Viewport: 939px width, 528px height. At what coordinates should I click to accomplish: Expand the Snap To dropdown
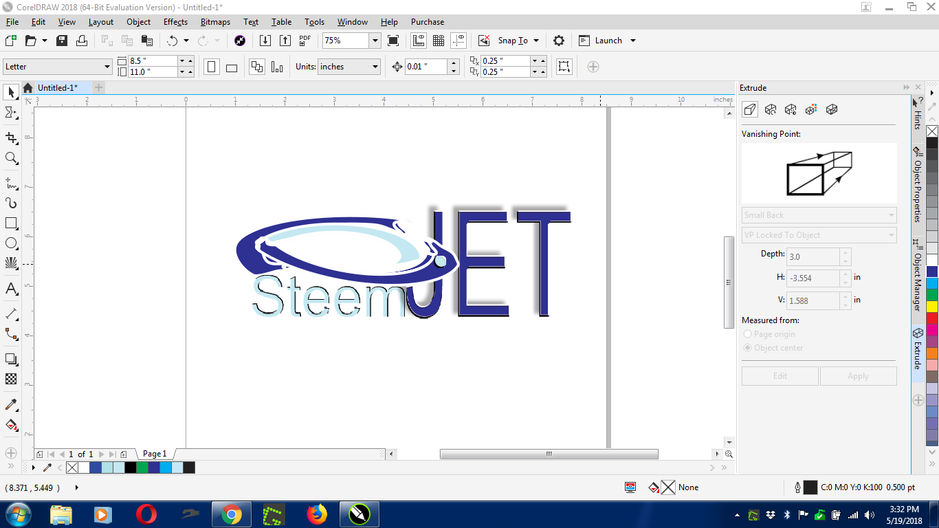click(536, 41)
